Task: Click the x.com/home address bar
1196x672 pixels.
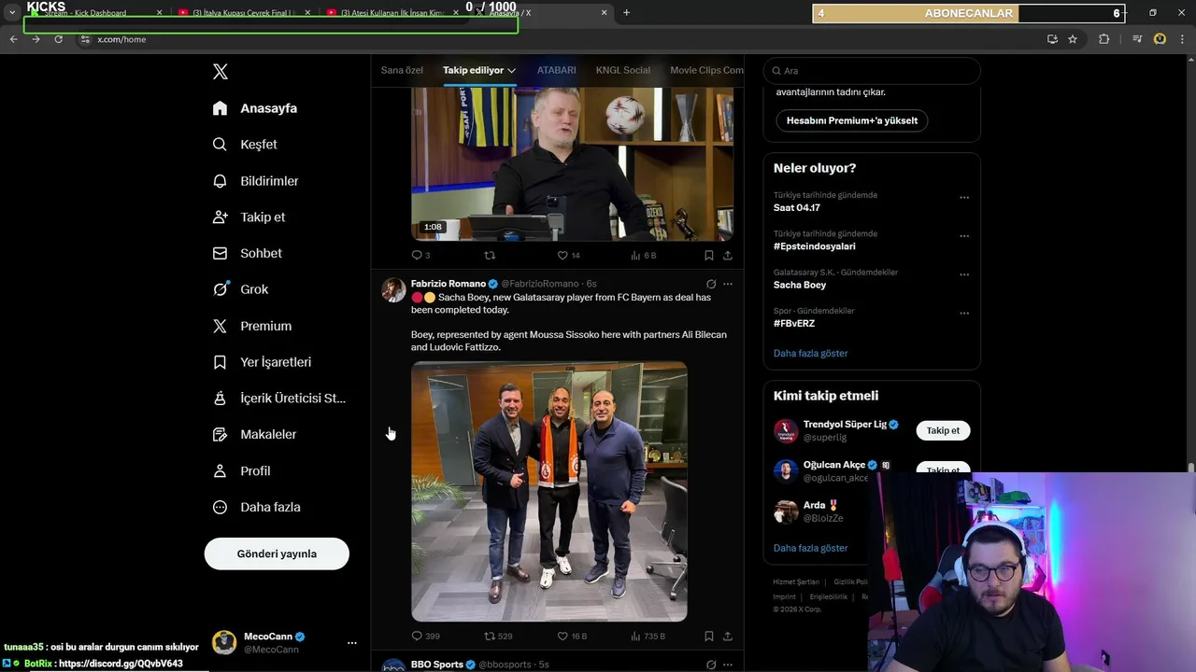Action: tap(561, 39)
